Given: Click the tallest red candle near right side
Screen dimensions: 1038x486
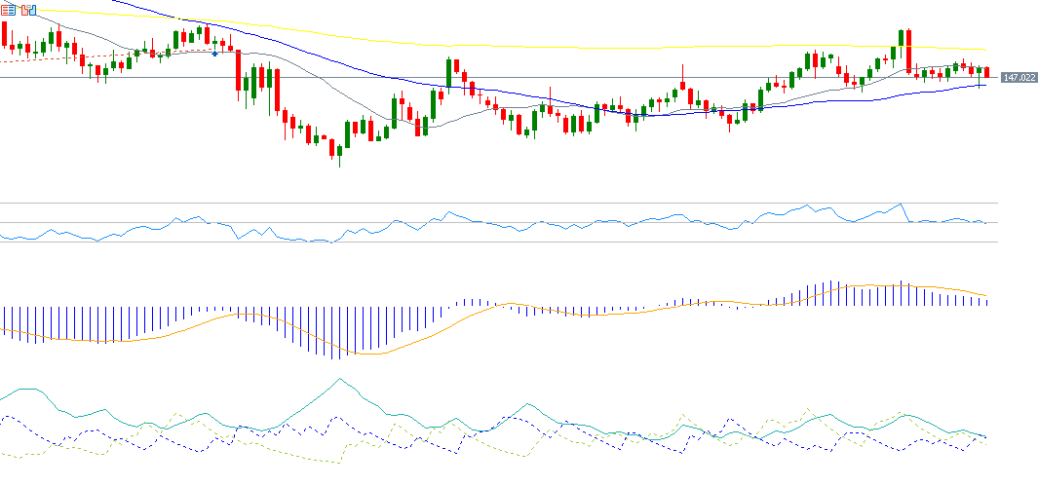Looking at the screenshot, I should (908, 51).
